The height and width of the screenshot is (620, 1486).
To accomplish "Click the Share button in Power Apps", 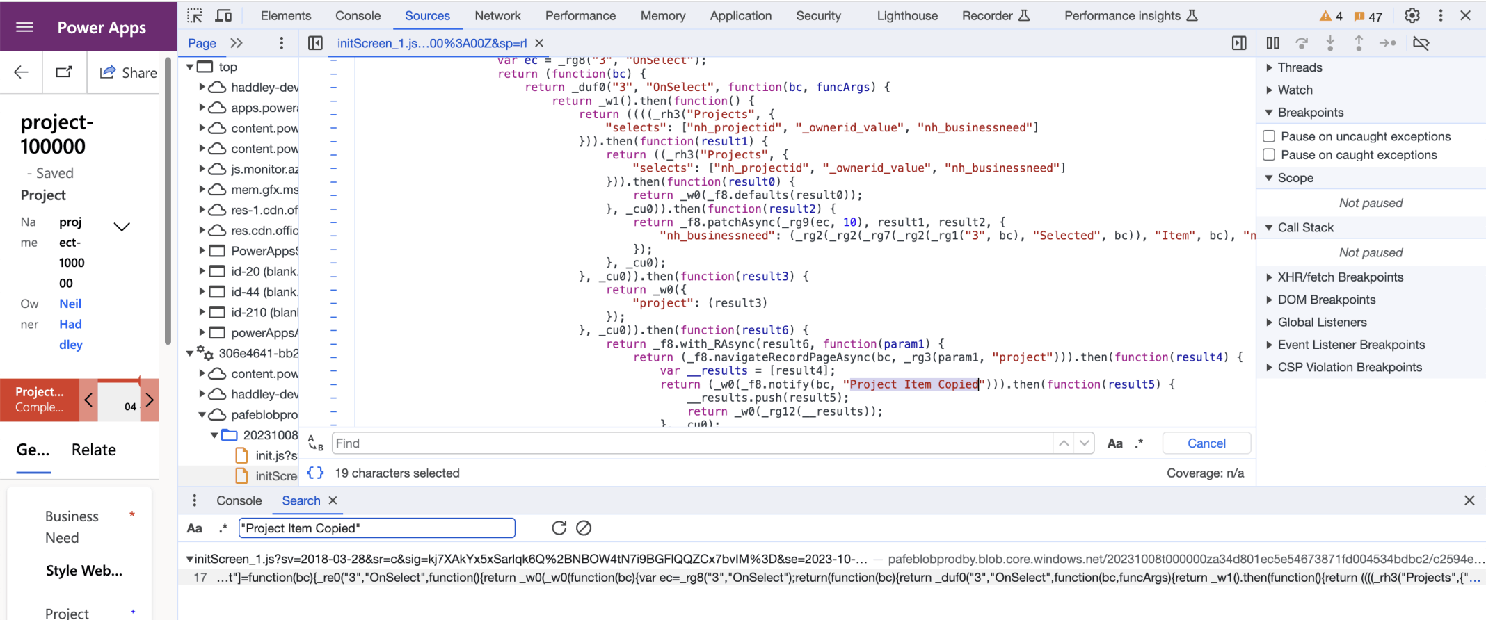I will [129, 72].
